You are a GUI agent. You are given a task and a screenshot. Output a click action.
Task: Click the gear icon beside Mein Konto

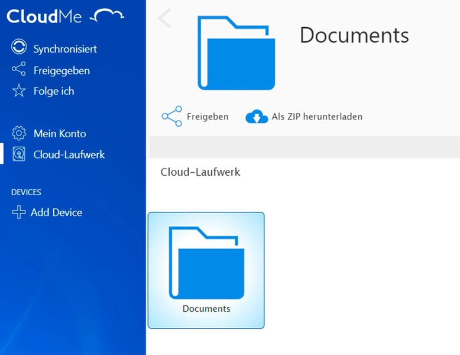(19, 133)
